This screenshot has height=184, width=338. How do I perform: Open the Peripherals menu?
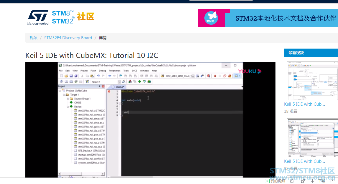[x=115, y=71]
